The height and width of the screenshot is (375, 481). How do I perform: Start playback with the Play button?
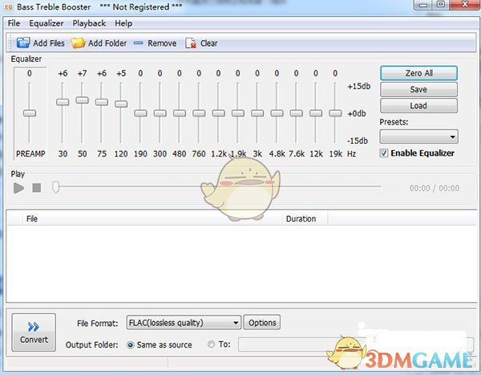coord(18,188)
